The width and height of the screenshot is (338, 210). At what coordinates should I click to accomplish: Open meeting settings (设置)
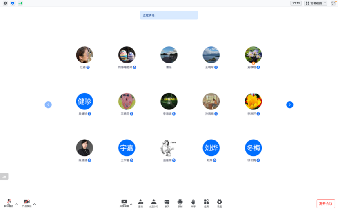219,203
